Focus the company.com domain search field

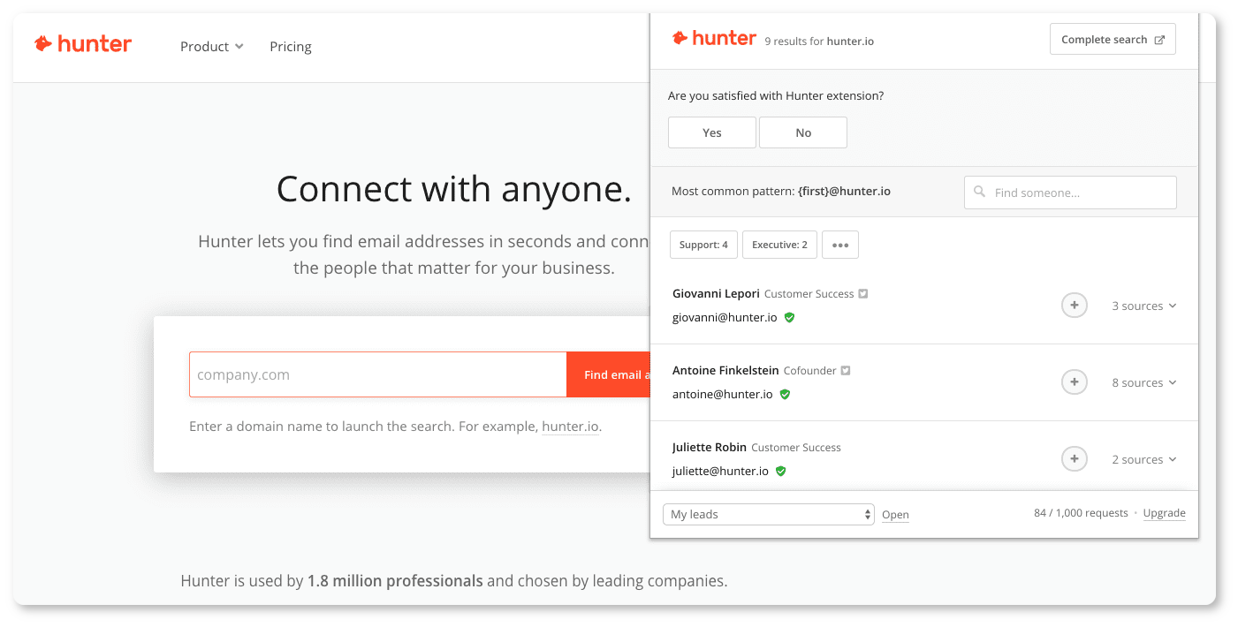(x=377, y=374)
